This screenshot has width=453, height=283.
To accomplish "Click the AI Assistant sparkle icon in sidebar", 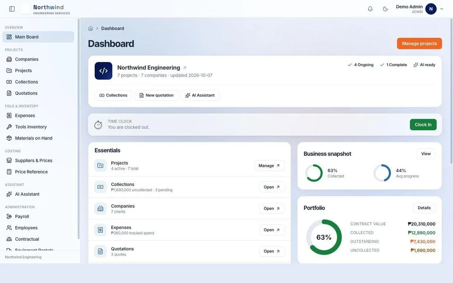I will pyautogui.click(x=9, y=194).
